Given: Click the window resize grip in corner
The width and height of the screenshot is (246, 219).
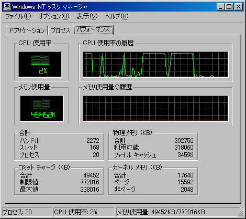Looking at the screenshot, I should (x=241, y=214).
